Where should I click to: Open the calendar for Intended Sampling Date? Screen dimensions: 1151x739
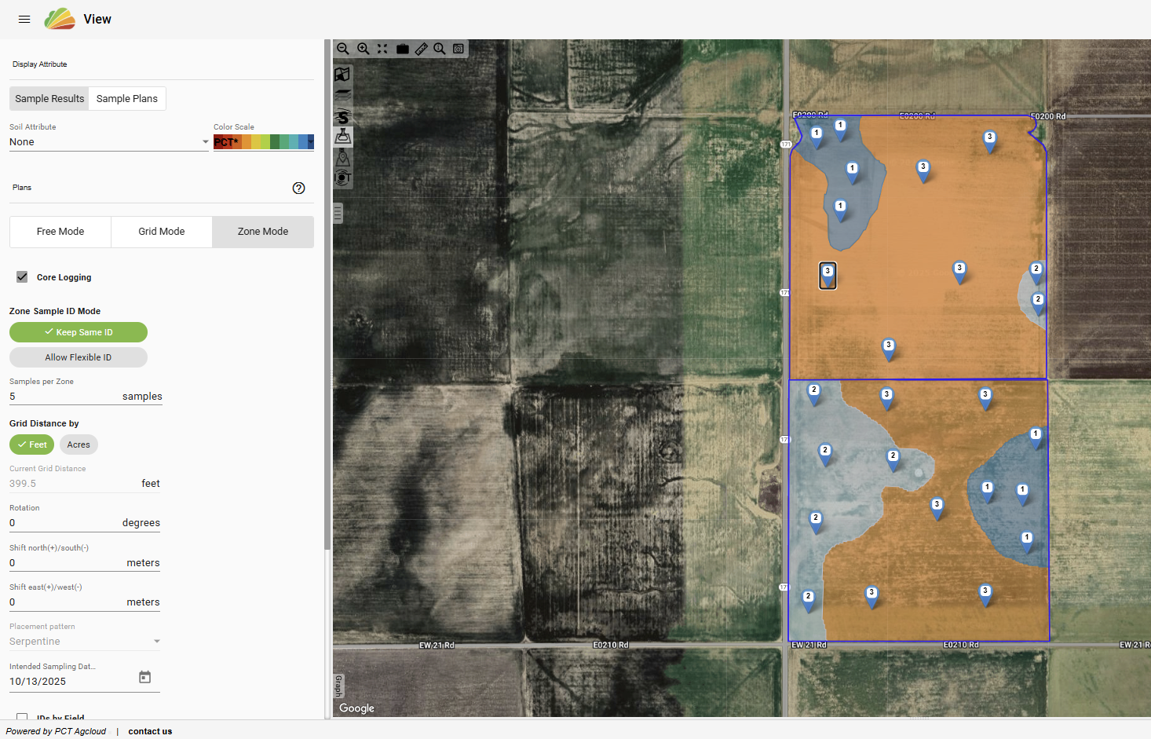point(144,677)
